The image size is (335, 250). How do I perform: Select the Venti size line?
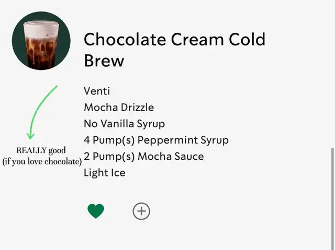pos(97,91)
